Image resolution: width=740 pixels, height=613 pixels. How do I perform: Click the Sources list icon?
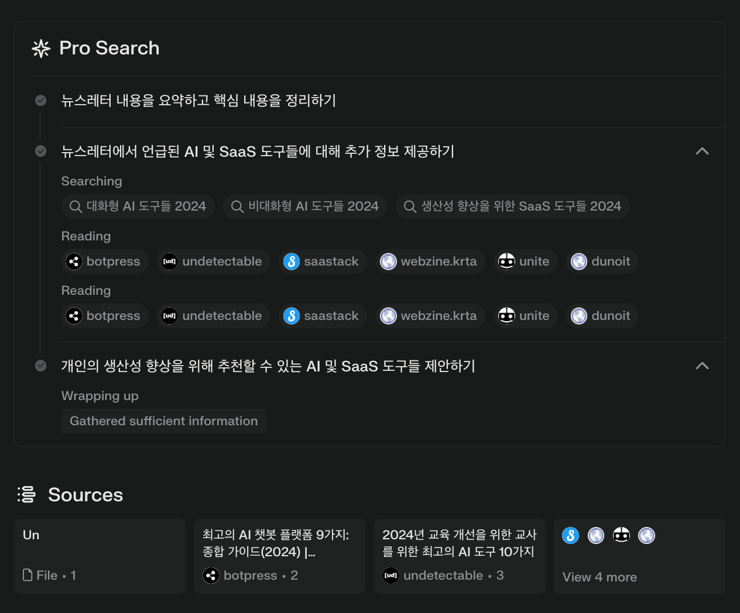pos(26,495)
